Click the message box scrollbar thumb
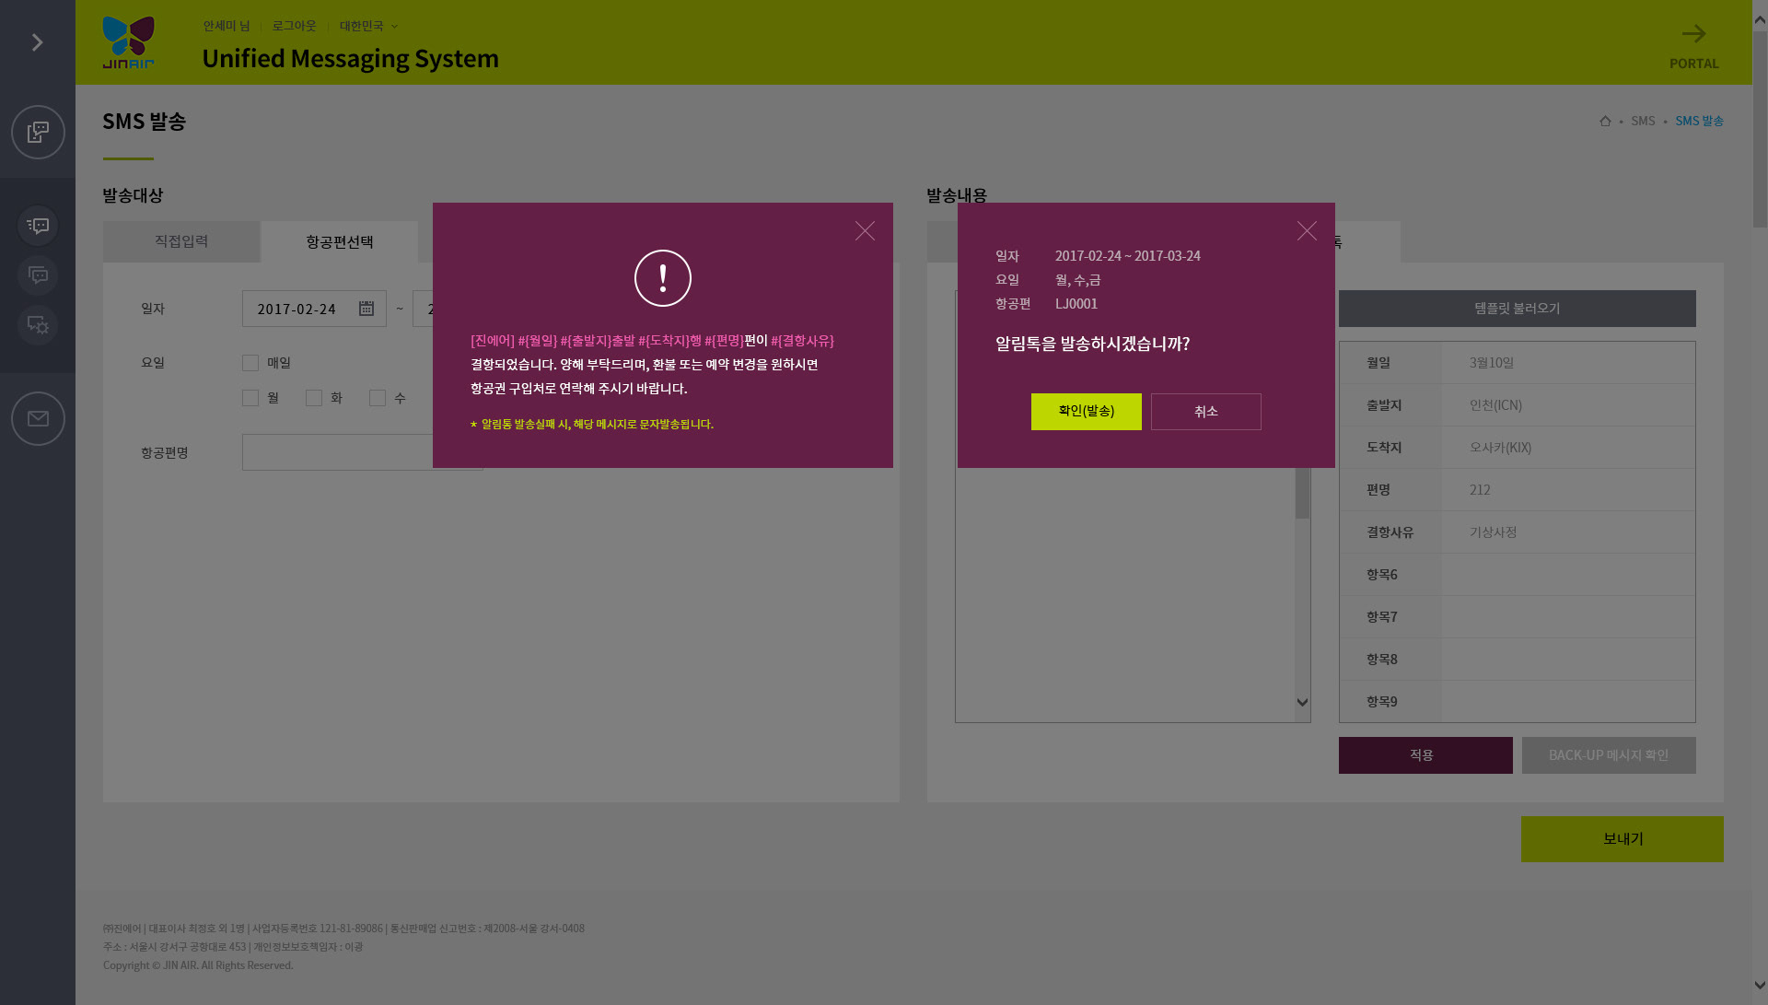This screenshot has width=1768, height=1005. click(1302, 494)
